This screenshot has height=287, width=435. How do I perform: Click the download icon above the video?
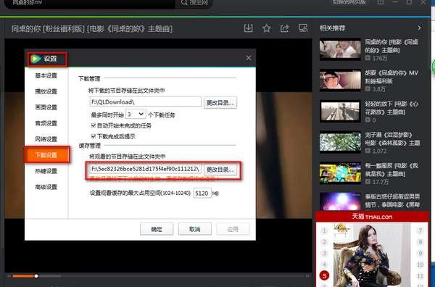pos(248,28)
